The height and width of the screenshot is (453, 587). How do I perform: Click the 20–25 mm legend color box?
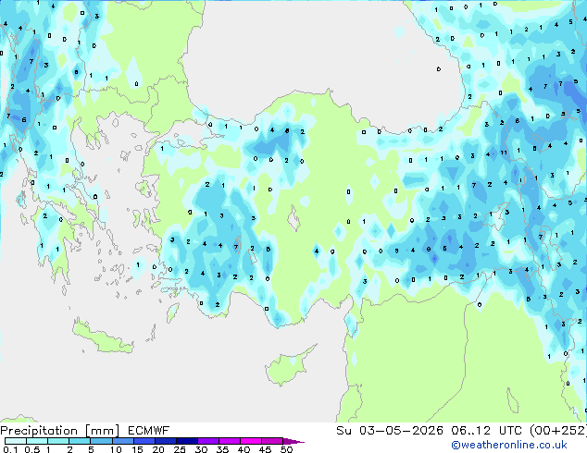tap(165, 441)
